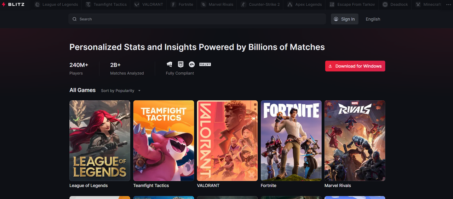This screenshot has height=199, width=453.
Task: Click the Riot Games compliance logo
Action: (x=170, y=64)
